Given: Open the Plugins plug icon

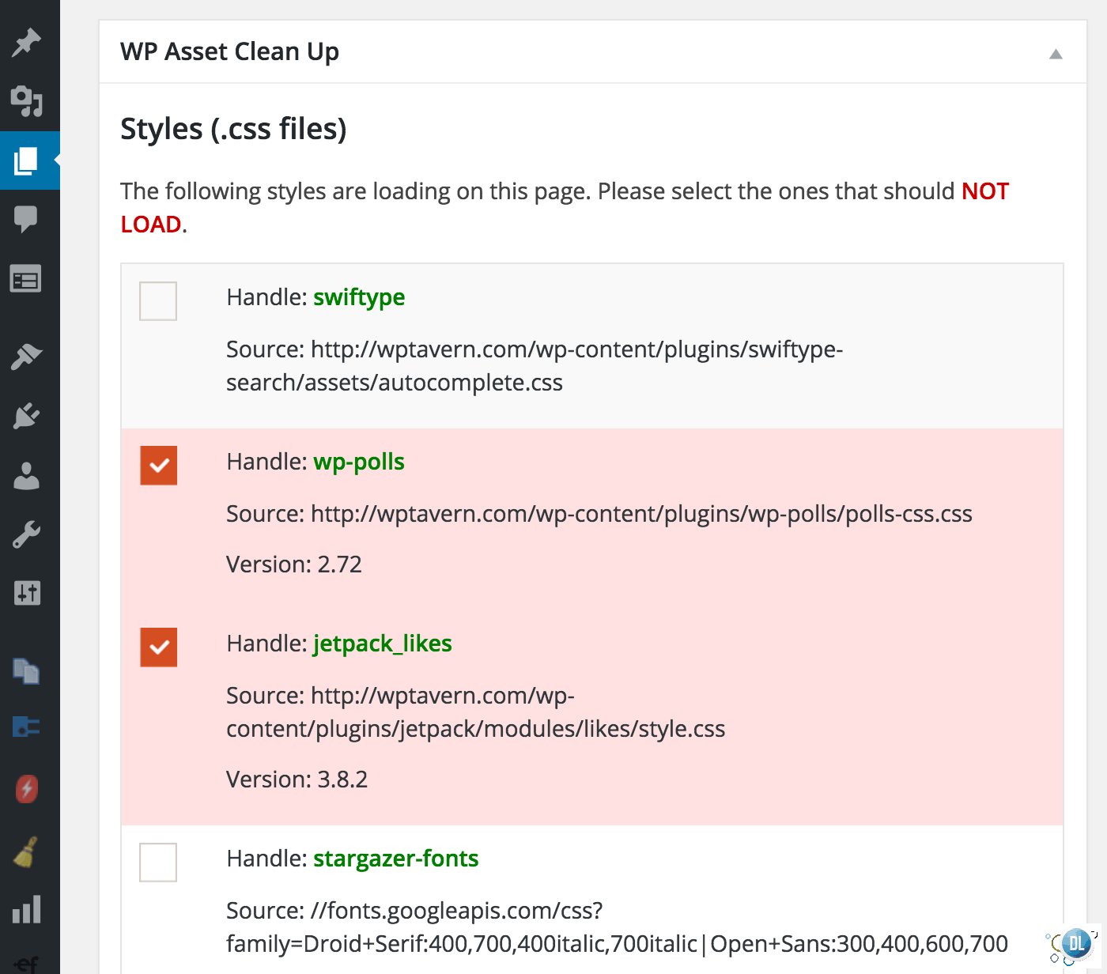Looking at the screenshot, I should click(26, 416).
